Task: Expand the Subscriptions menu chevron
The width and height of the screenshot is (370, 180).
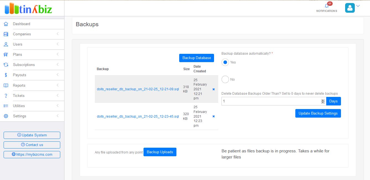Action: tap(58, 65)
